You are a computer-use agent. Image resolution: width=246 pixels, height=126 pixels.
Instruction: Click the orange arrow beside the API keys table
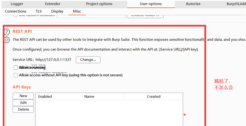(185, 115)
